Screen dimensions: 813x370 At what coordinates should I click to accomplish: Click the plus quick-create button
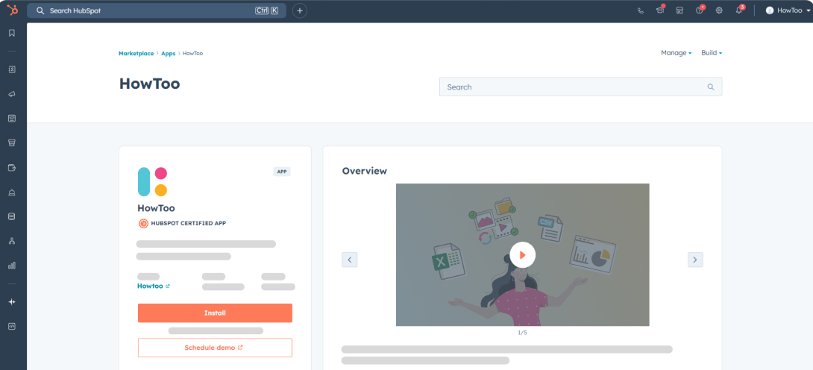point(300,10)
